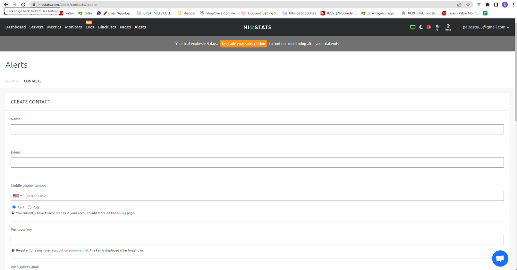The width and height of the screenshot is (517, 270).
Task: Click the green monitor icon in header
Action: pyautogui.click(x=413, y=27)
